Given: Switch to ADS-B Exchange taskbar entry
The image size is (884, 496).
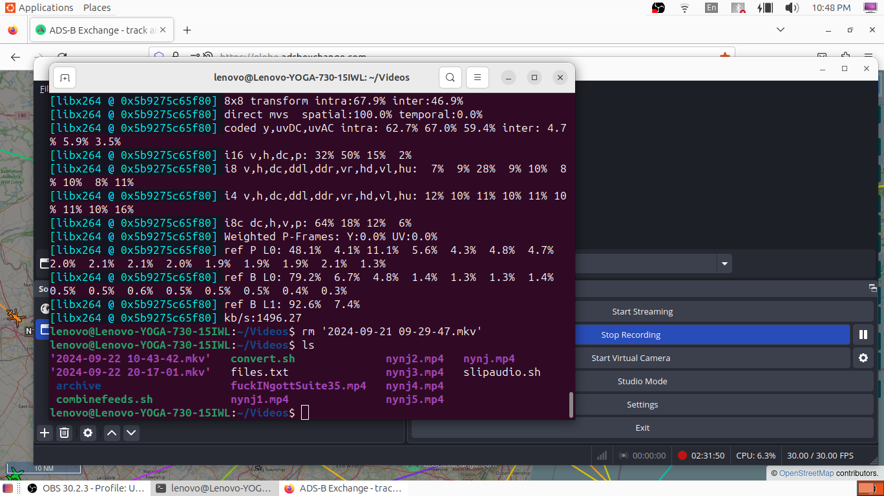Looking at the screenshot, I should point(343,488).
